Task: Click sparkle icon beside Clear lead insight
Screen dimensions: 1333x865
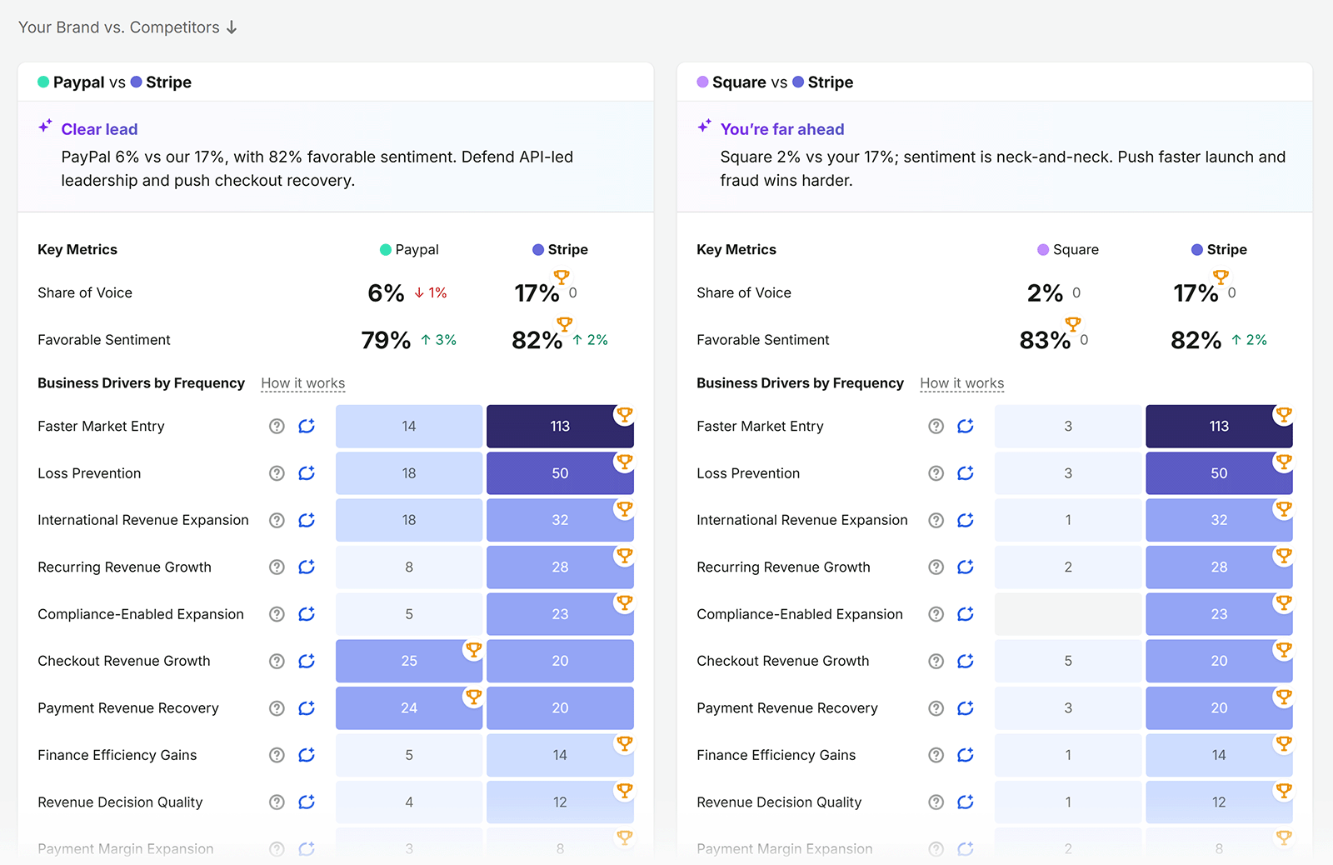Action: point(45,127)
